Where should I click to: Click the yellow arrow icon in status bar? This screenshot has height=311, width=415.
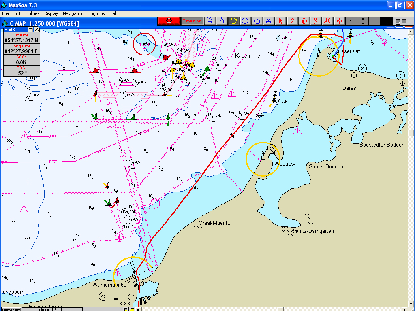click(132, 309)
